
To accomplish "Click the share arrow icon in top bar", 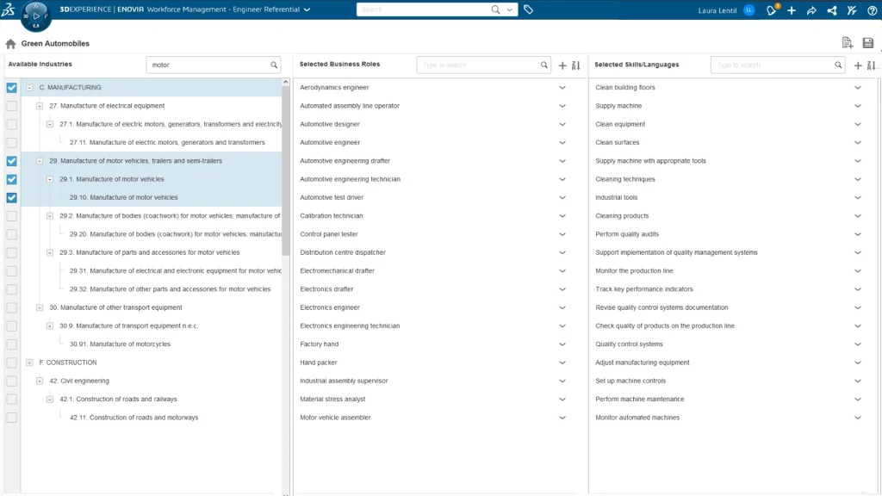I will click(811, 10).
